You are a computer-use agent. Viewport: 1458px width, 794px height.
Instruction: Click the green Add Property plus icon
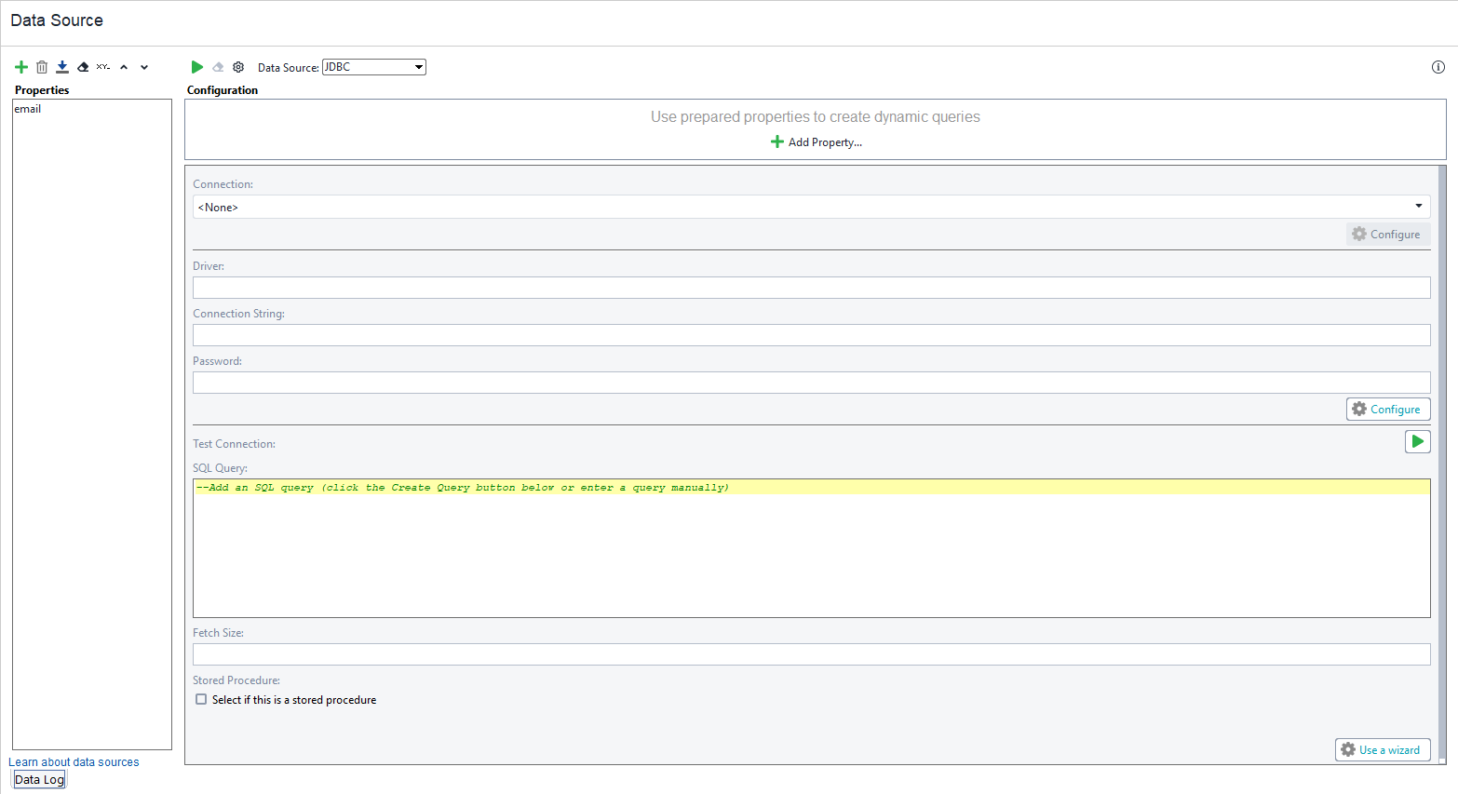[777, 141]
